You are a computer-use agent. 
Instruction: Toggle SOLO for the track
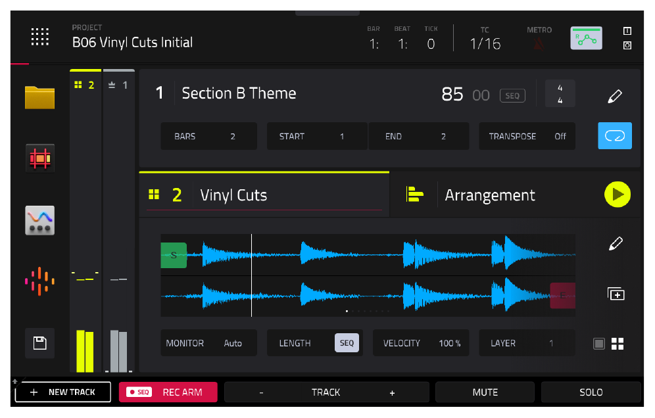pos(591,392)
